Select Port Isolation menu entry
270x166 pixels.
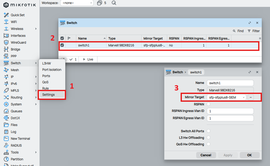click(x=52, y=70)
